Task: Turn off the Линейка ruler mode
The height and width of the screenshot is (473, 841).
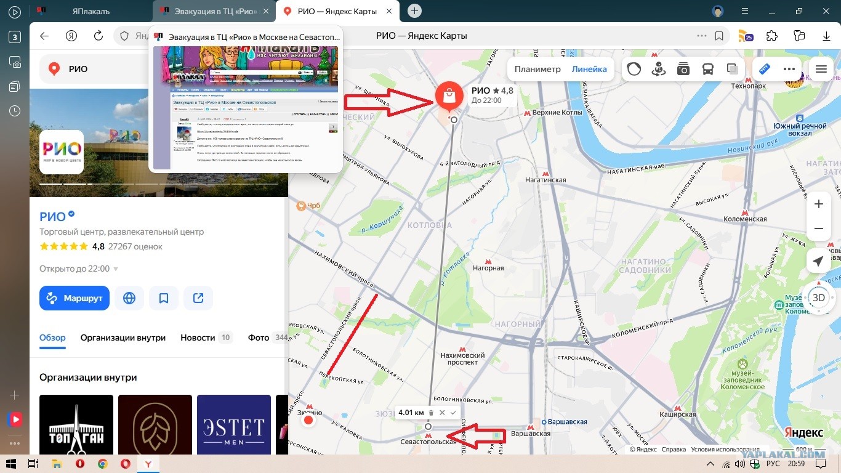Action: pos(589,69)
